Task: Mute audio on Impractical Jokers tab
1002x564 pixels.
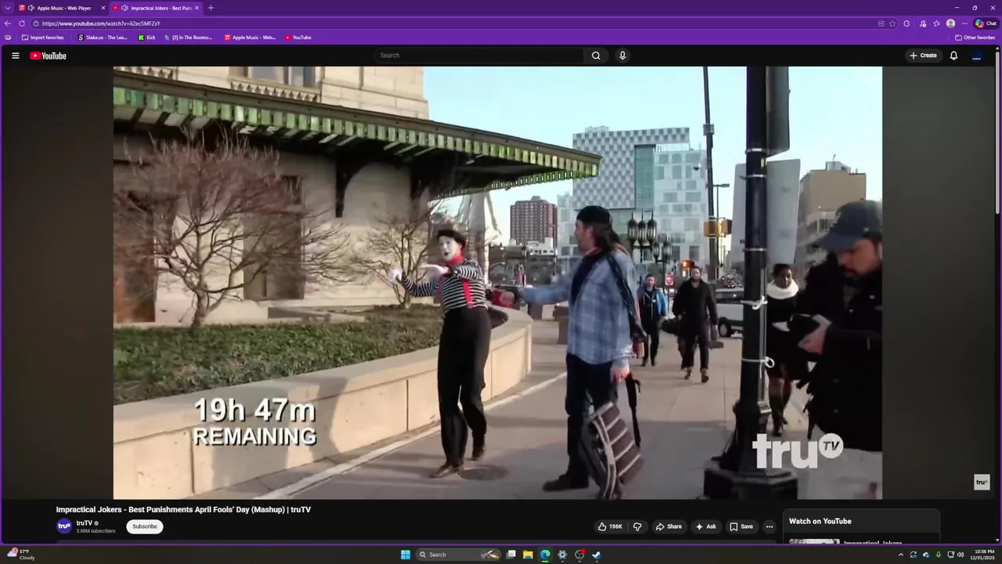Action: point(125,8)
